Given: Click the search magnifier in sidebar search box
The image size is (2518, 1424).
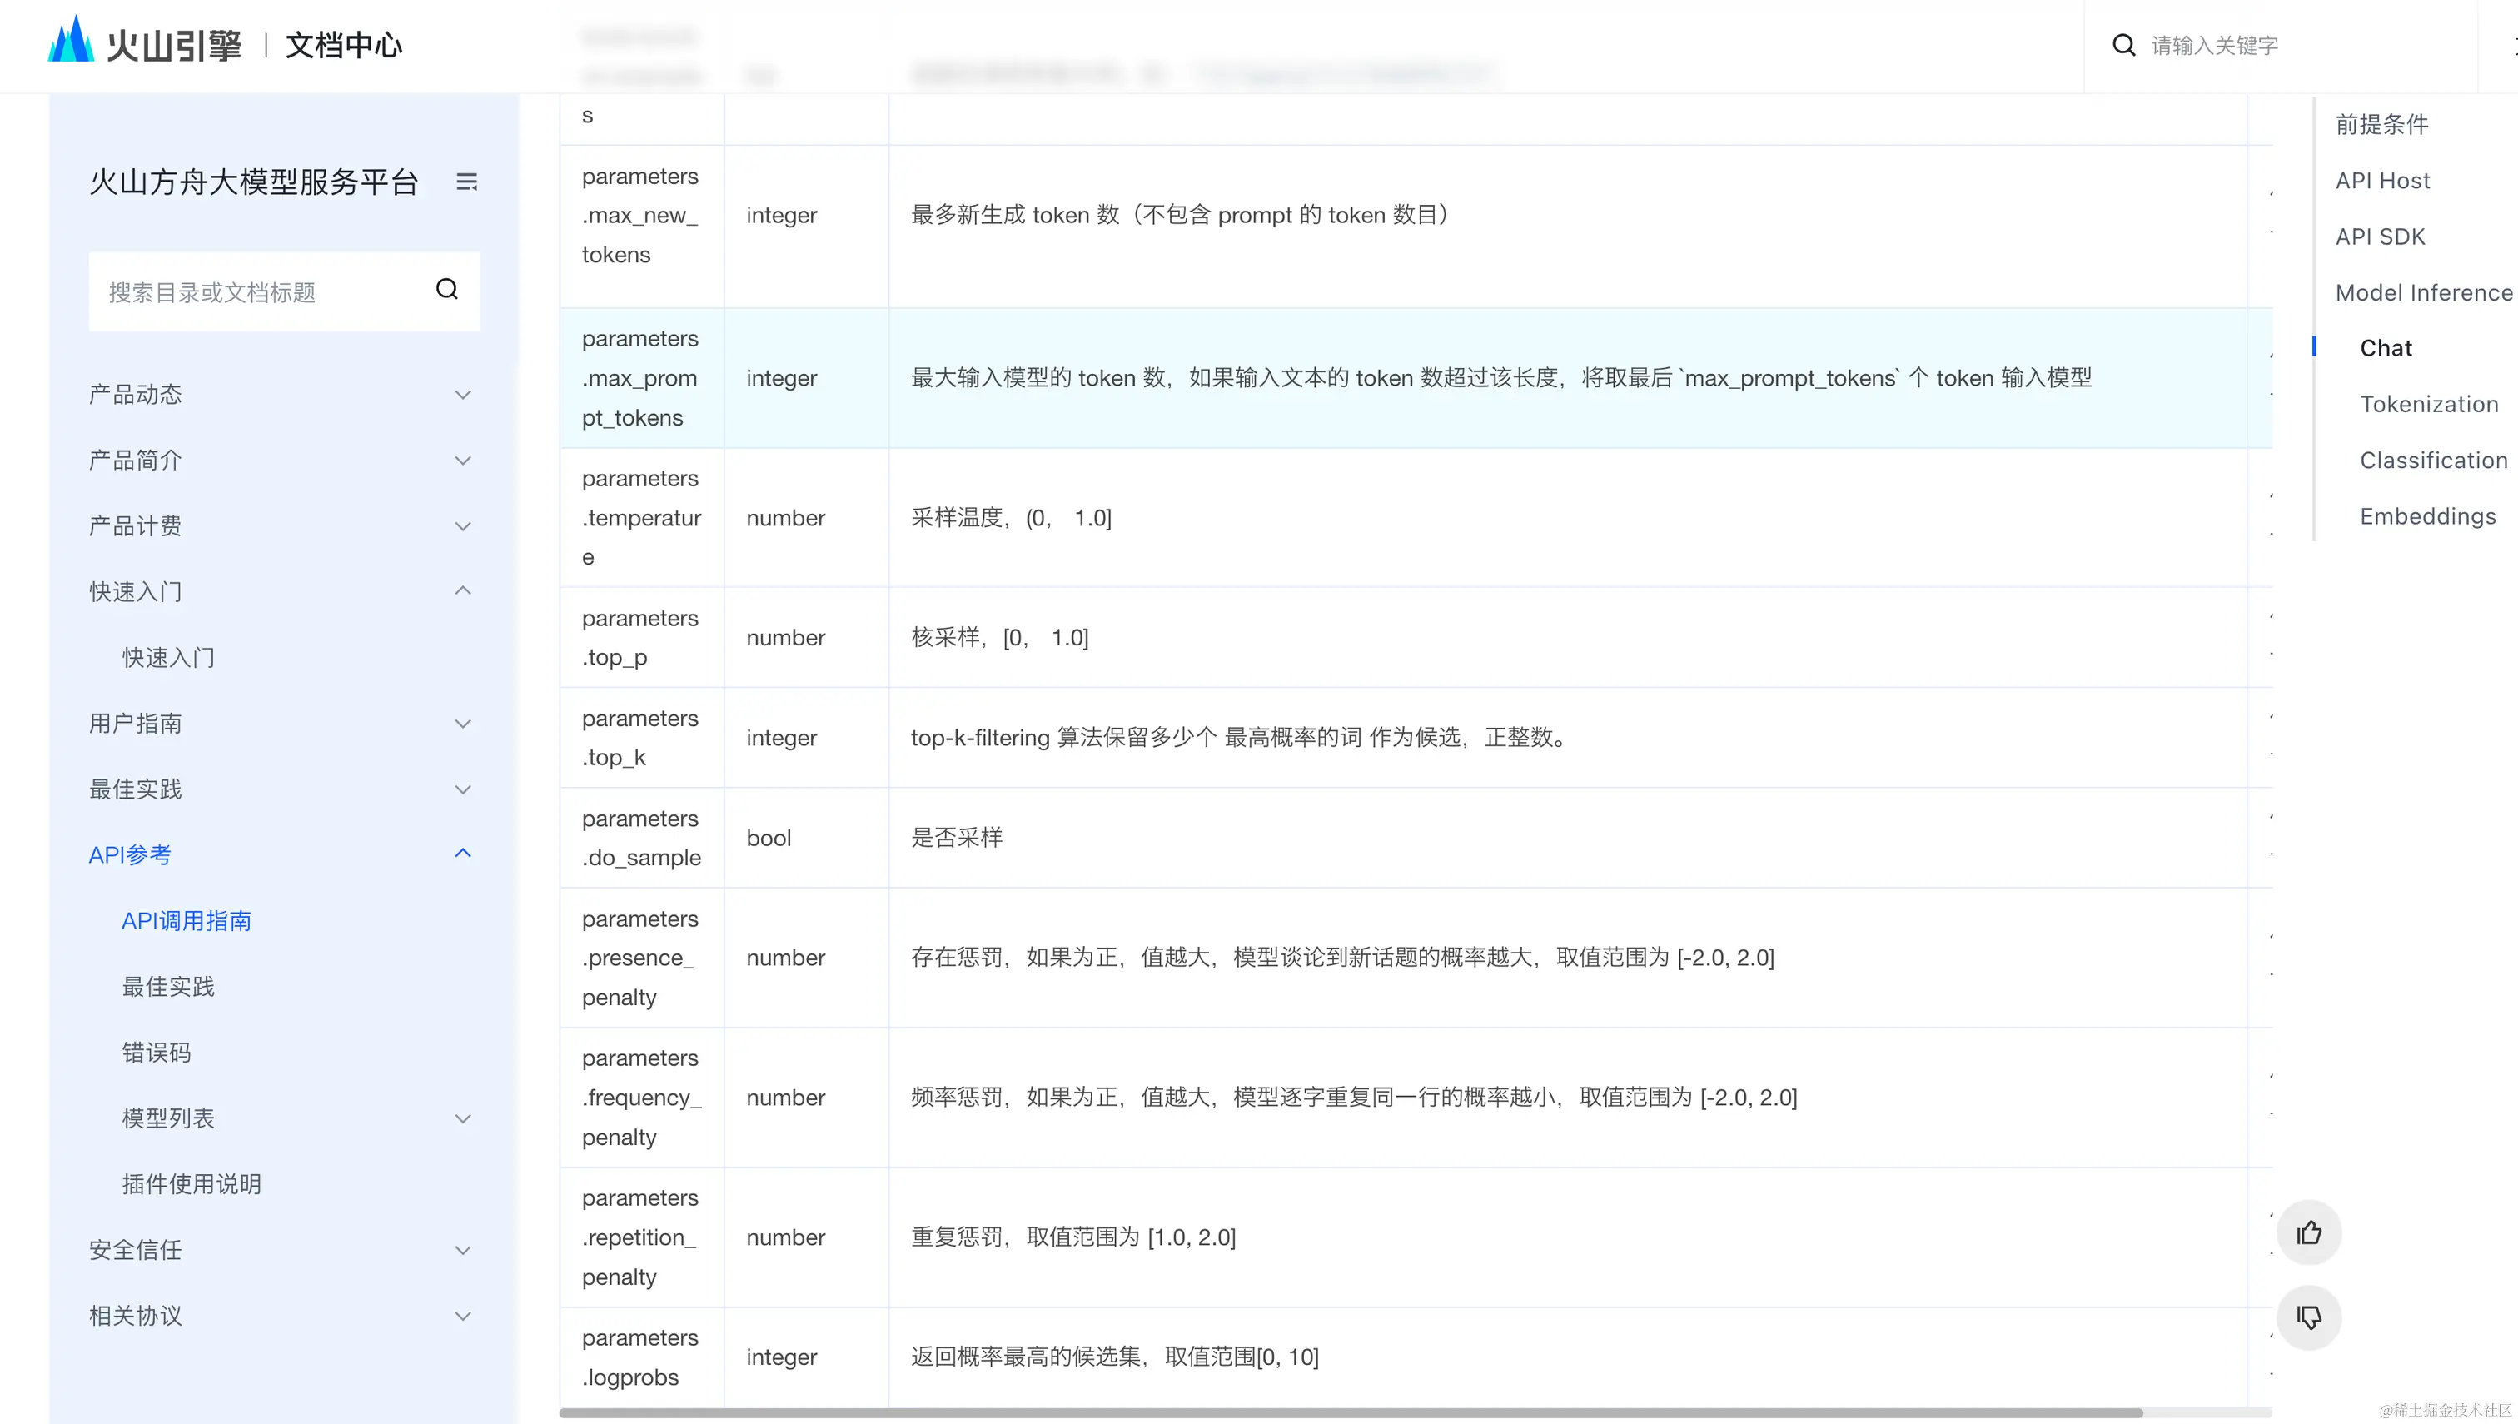Looking at the screenshot, I should (447, 290).
